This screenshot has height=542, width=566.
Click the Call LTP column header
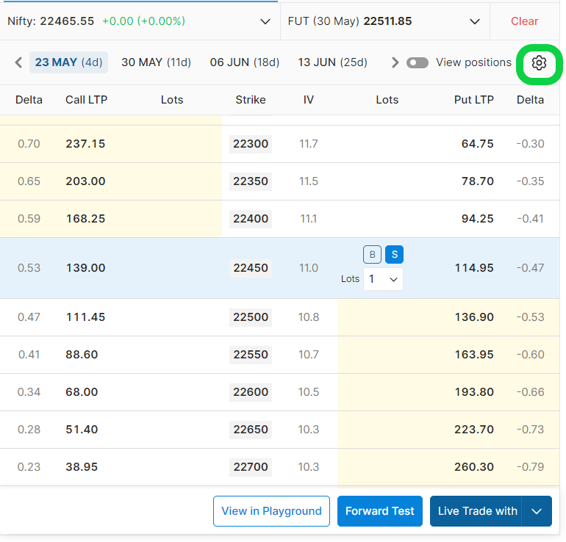[86, 100]
